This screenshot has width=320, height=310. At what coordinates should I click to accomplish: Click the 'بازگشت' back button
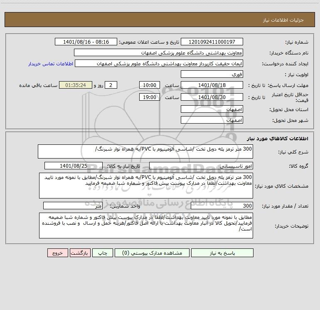click(x=80, y=253)
